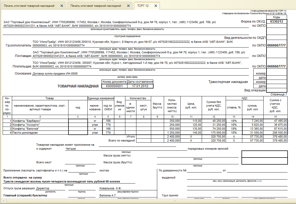Select the price cell 125,00
The image size is (296, 204).
click(191, 125)
